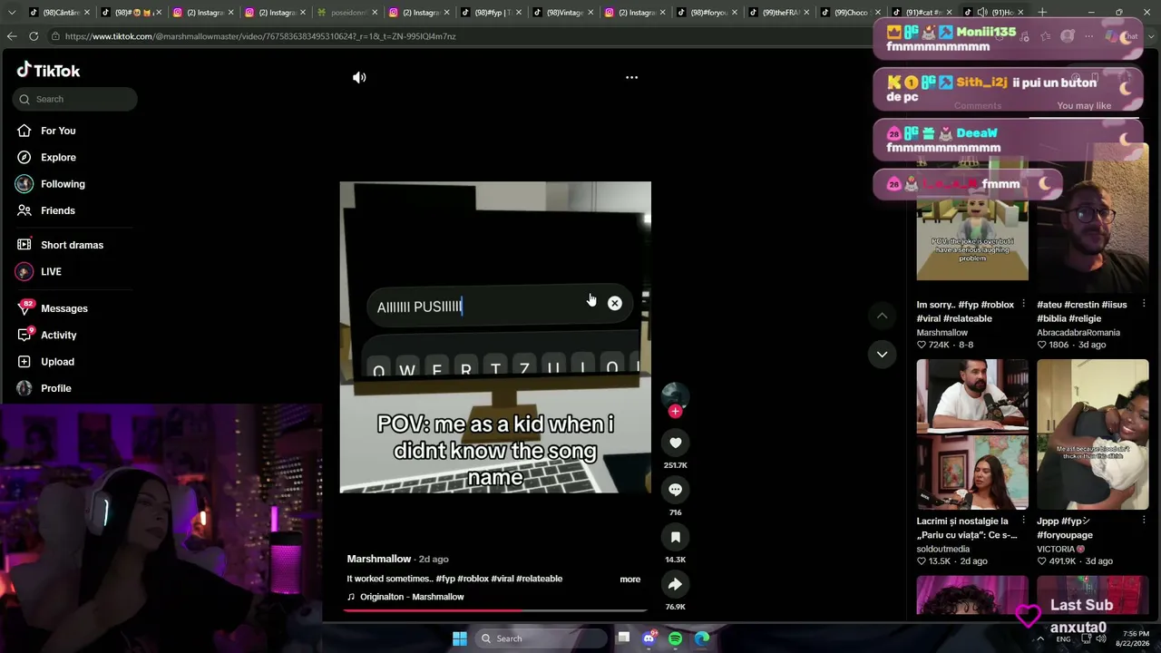1161x653 pixels.
Task: Click the browser back arrow
Action: tap(12, 36)
